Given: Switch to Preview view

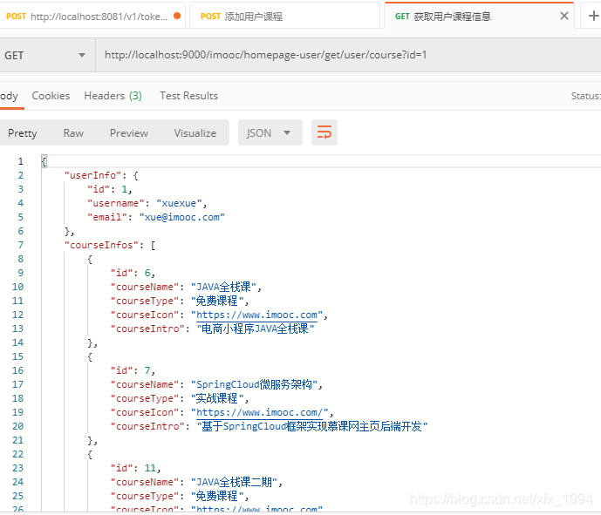Looking at the screenshot, I should [x=129, y=132].
